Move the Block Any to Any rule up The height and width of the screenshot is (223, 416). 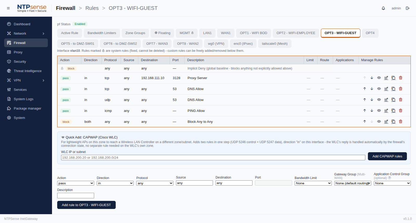click(365, 122)
